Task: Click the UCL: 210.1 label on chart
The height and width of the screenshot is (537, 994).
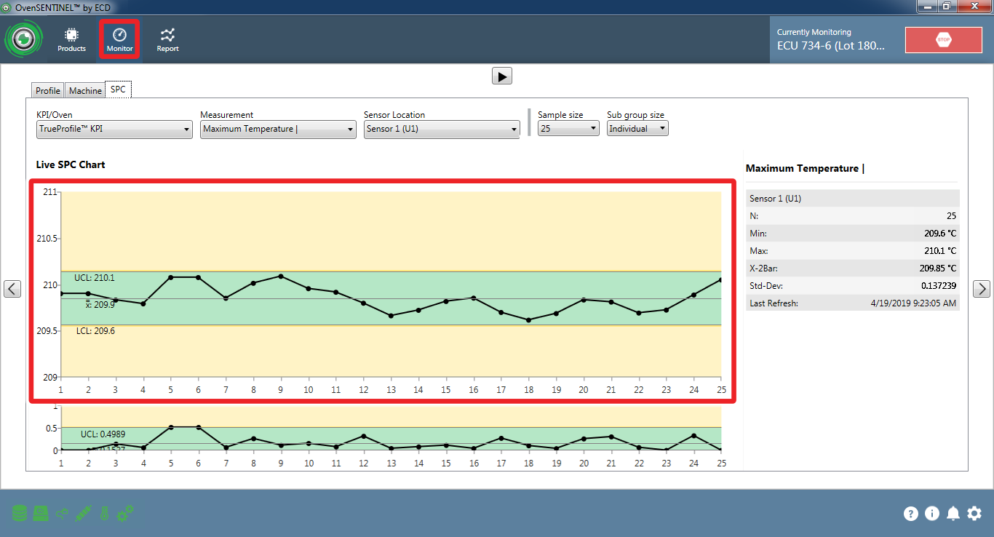Action: [94, 278]
